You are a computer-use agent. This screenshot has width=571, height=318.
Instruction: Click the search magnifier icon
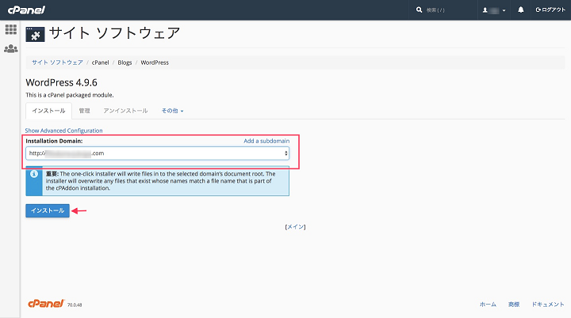[420, 9]
